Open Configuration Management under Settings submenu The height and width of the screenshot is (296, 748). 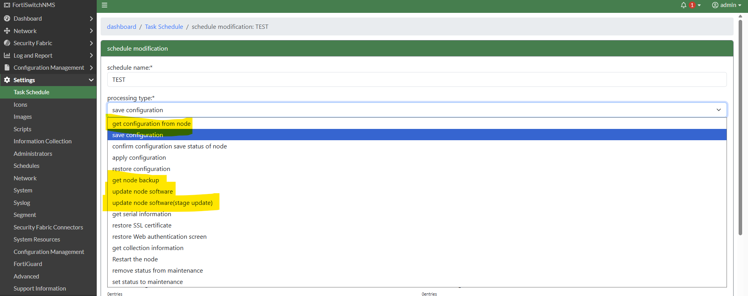(48, 252)
